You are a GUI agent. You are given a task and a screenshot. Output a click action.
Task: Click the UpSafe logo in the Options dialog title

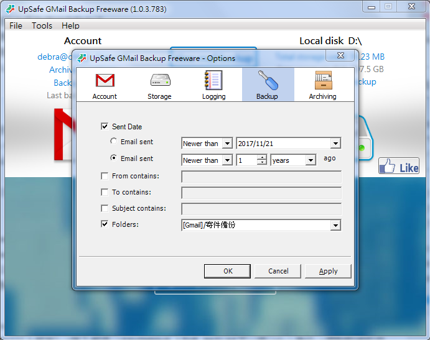click(82, 58)
